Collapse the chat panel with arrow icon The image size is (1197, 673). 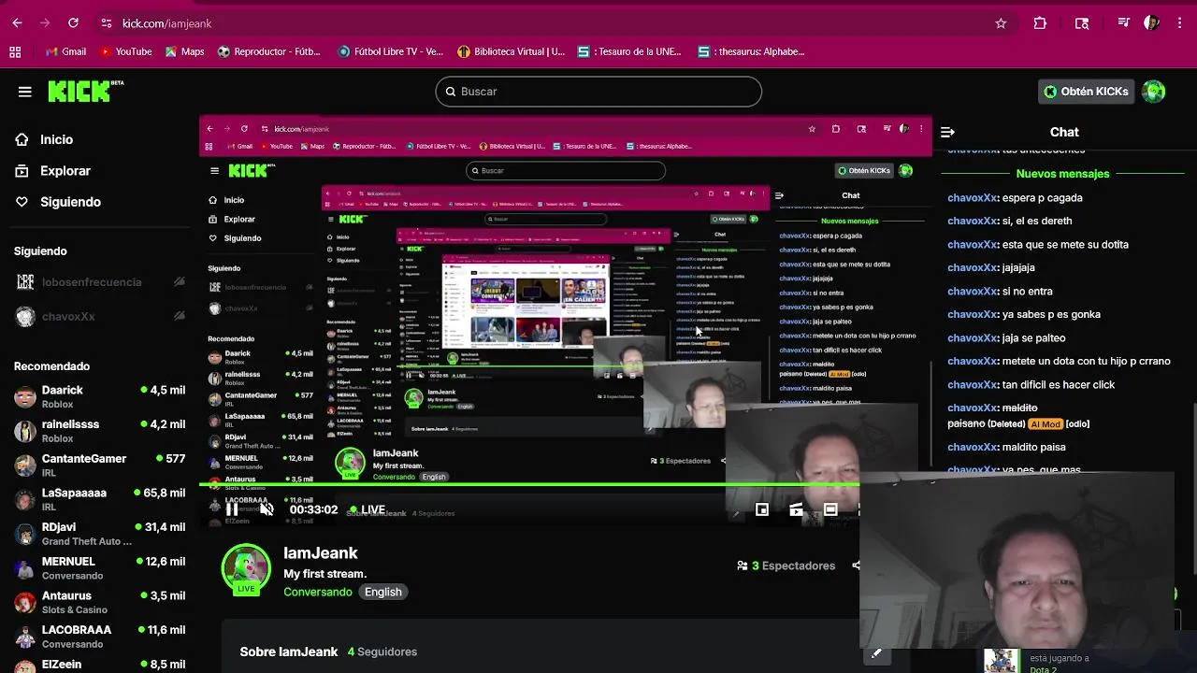coord(947,133)
